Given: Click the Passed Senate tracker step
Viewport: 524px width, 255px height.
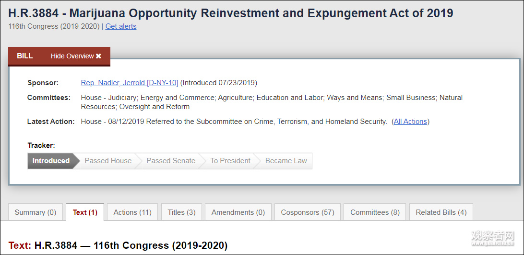Looking at the screenshot, I should click(x=171, y=161).
